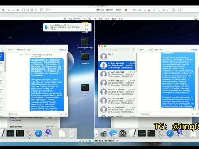The height and width of the screenshot is (149, 199).
Task: Click the microphone icon in left message field
Action: (66, 114)
